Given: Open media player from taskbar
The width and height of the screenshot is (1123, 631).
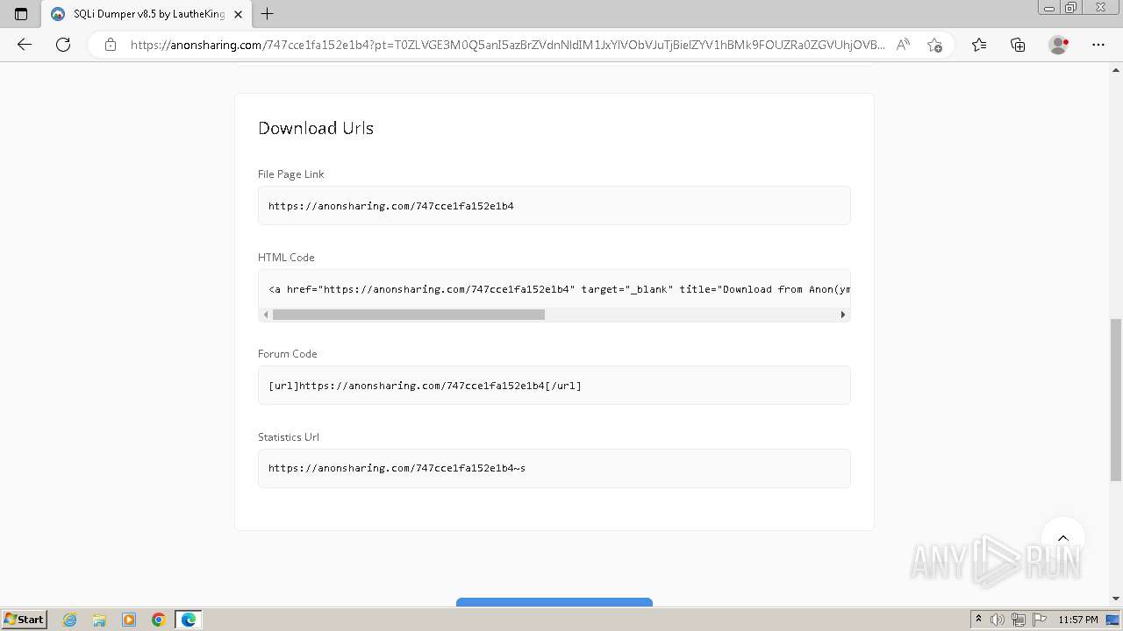Looking at the screenshot, I should (x=129, y=620).
